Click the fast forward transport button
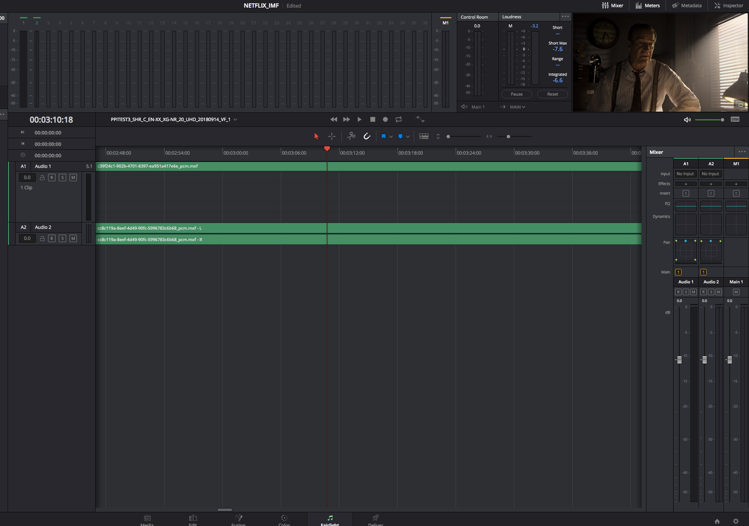The image size is (749, 526). [x=346, y=120]
